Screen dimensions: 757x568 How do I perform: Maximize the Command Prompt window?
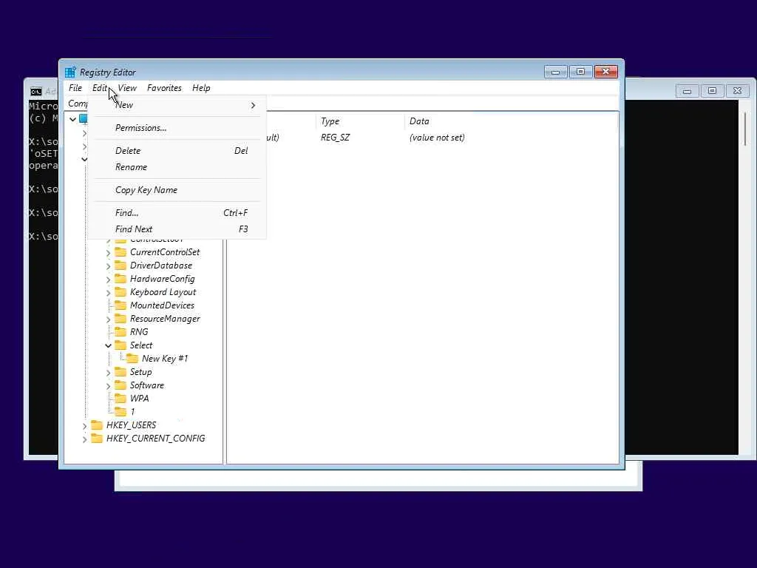coord(712,91)
